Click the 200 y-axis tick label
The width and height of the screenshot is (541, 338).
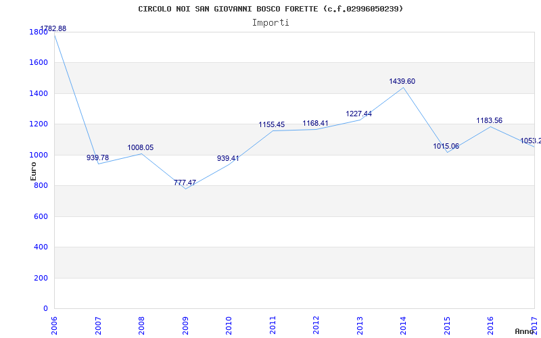pos(41,278)
